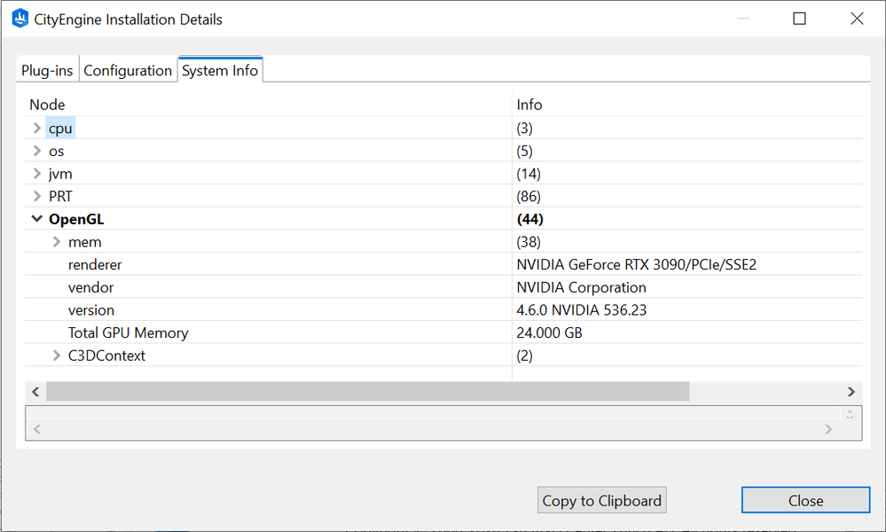Expand the cpu node

[x=36, y=129]
